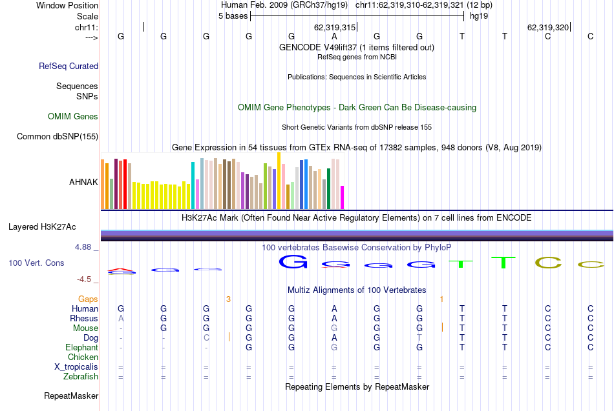Click the tall yellow bar in GTEx chart
614x411 pixels.
pos(279,181)
